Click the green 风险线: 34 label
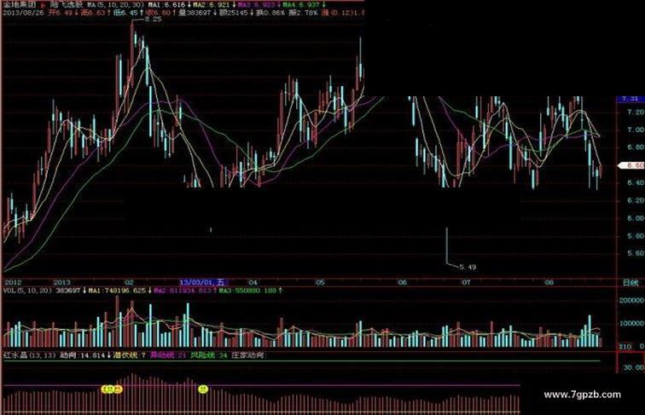This screenshot has height=415, width=645. click(208, 355)
